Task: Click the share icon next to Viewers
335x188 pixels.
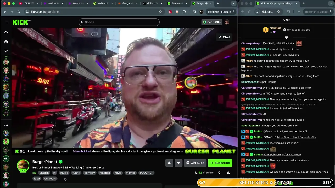Action: coord(219,173)
